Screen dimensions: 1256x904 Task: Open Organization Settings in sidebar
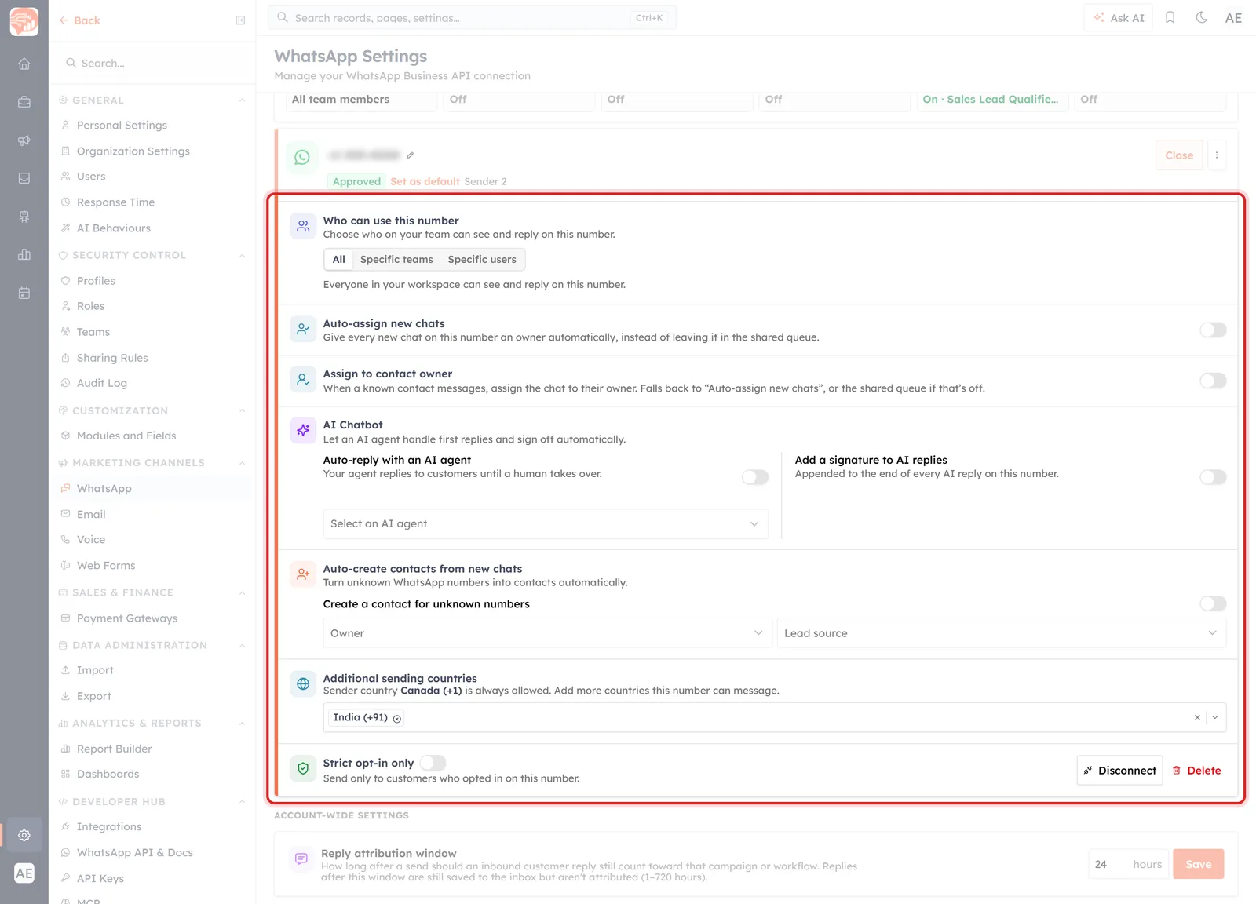point(133,151)
